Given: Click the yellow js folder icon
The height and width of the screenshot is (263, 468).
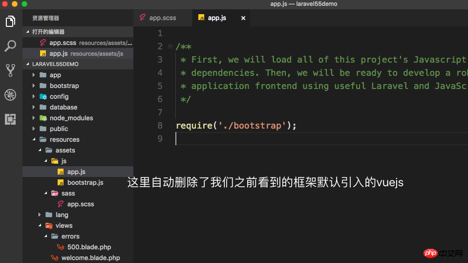Looking at the screenshot, I should [55, 161].
